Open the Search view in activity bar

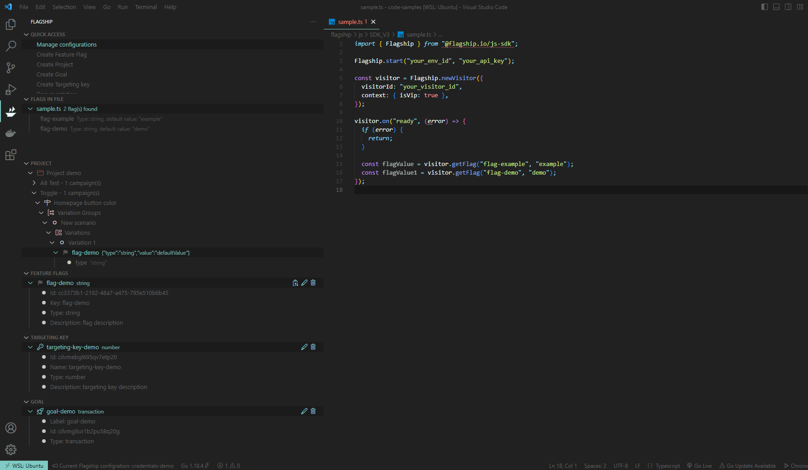(x=11, y=46)
